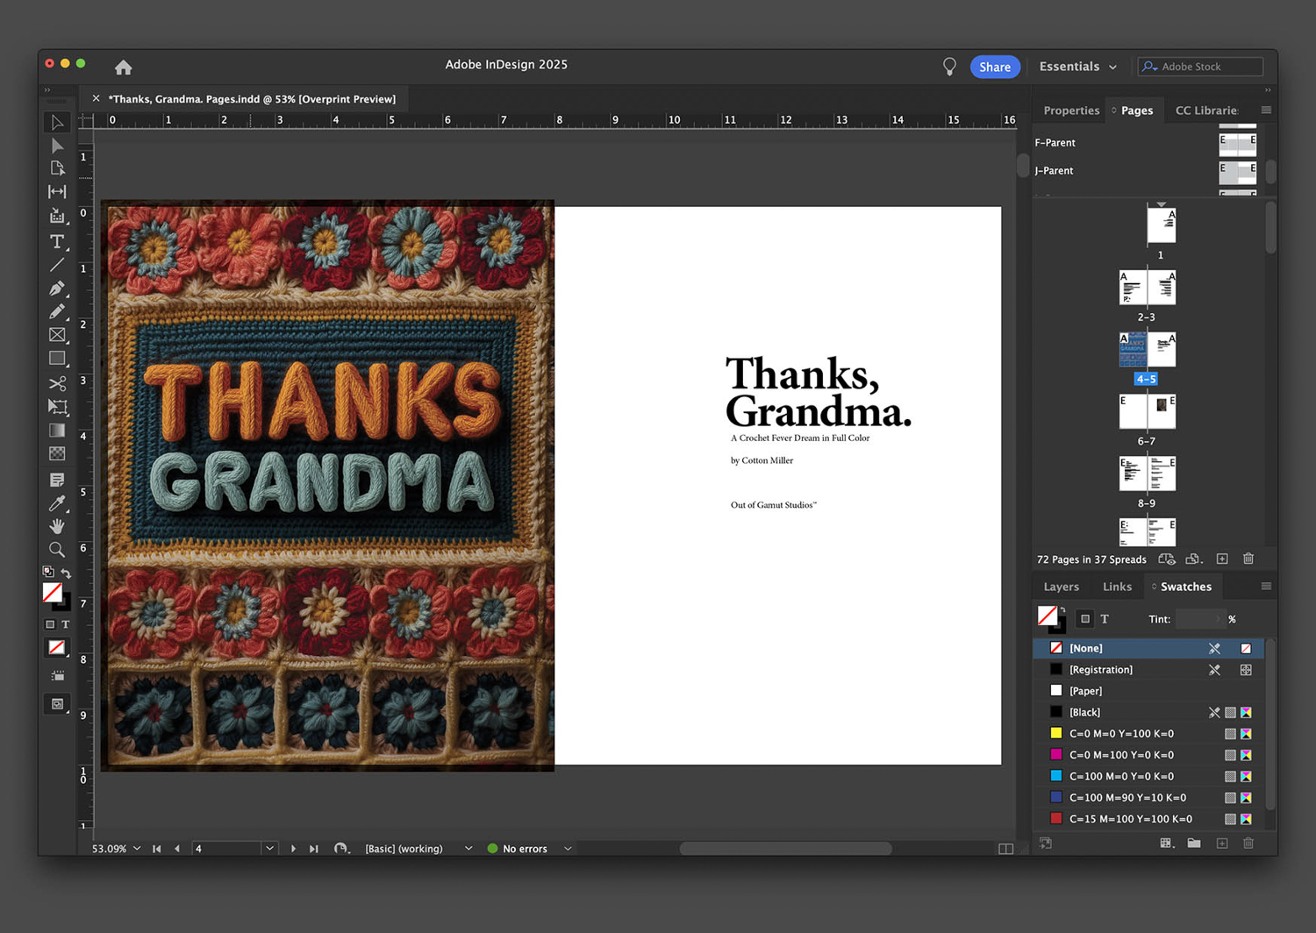Pick the Scissors tool in toolbar
The width and height of the screenshot is (1316, 933).
coord(57,383)
